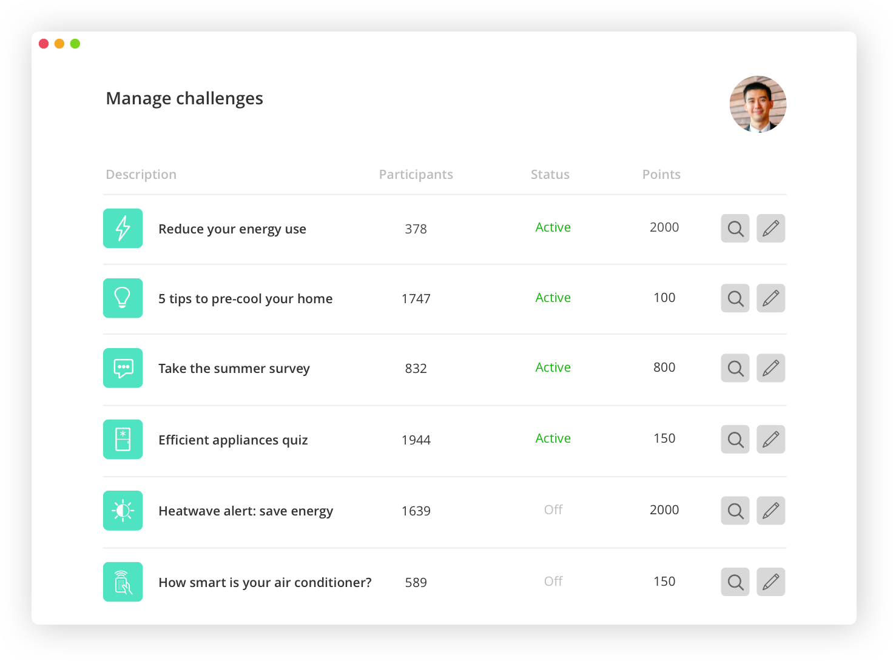
Task: Toggle Off status for air conditioner challenge
Action: pyautogui.click(x=553, y=582)
